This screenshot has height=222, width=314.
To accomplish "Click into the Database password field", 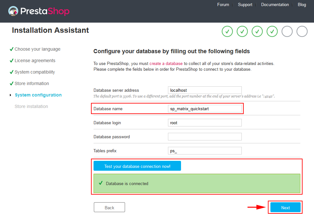I will point(205,137).
